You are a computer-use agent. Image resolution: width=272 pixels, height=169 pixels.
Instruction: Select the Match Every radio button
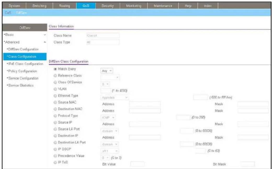pos(55,69)
